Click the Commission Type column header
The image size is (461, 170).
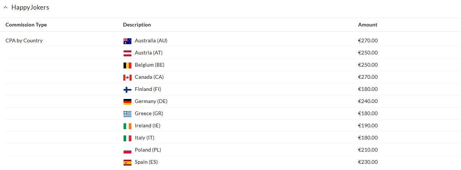point(26,25)
